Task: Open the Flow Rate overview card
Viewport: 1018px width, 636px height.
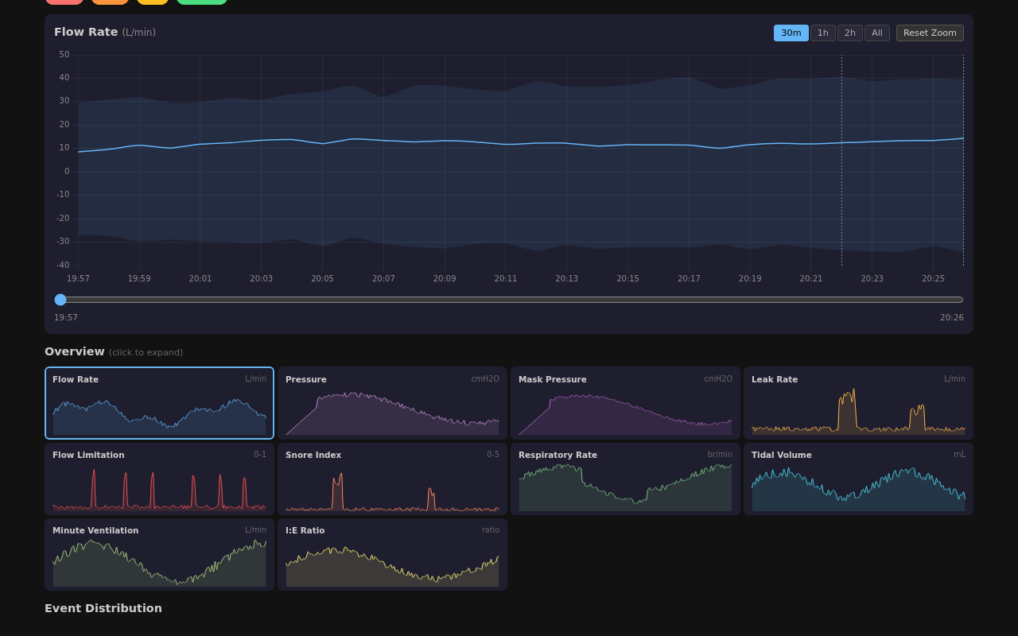Action: pos(159,403)
